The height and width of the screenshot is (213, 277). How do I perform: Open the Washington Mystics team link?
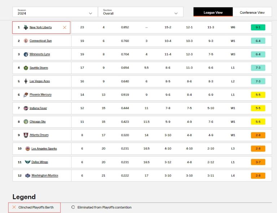[45, 175]
